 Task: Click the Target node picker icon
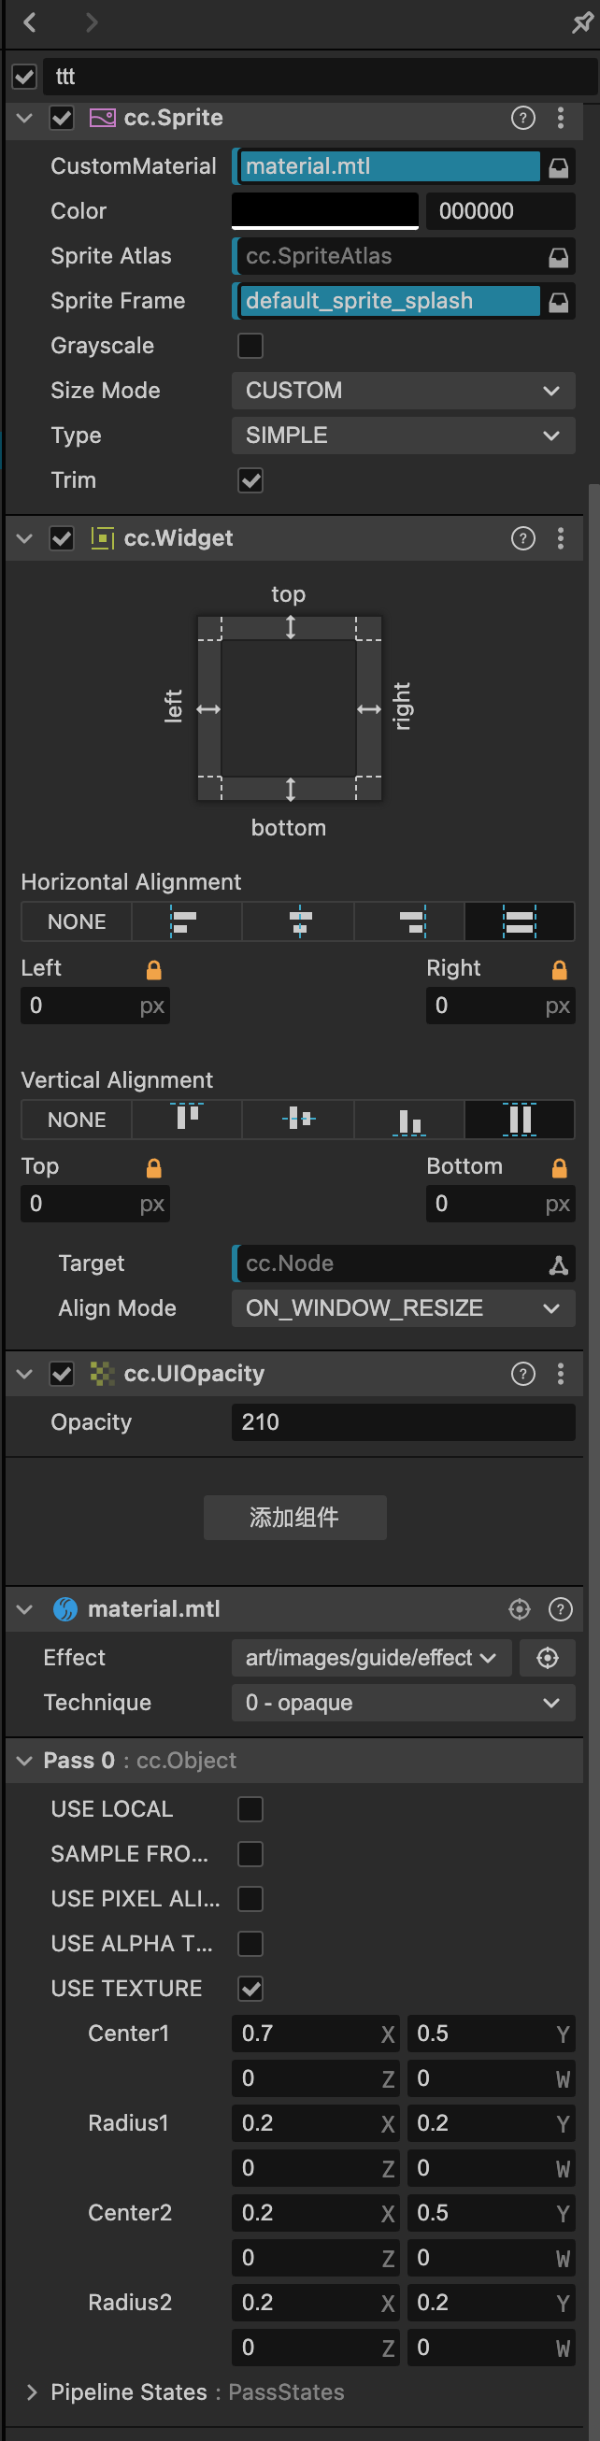tap(559, 1264)
